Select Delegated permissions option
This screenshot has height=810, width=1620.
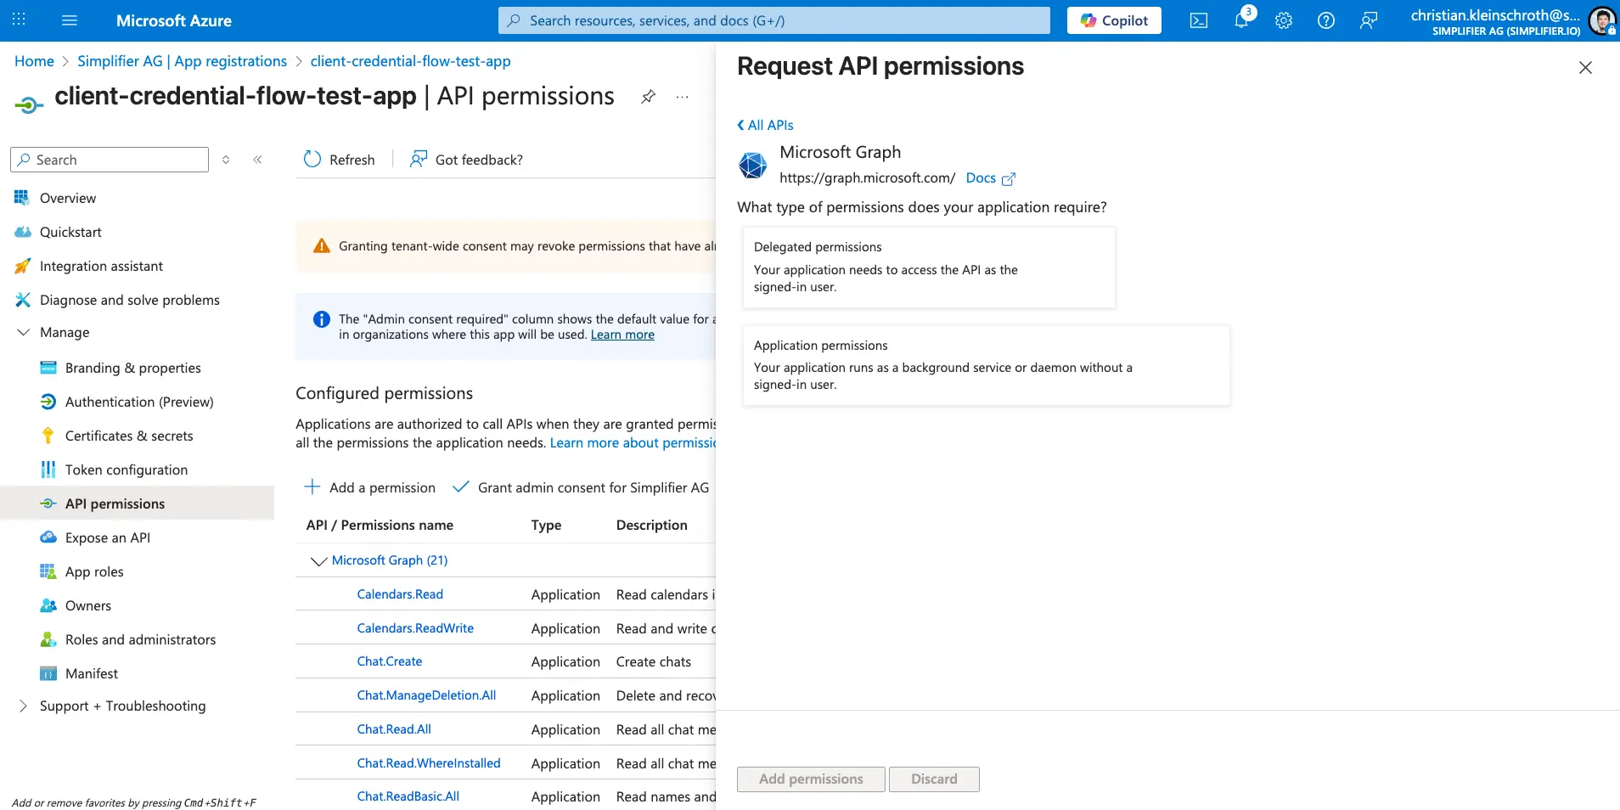click(928, 267)
